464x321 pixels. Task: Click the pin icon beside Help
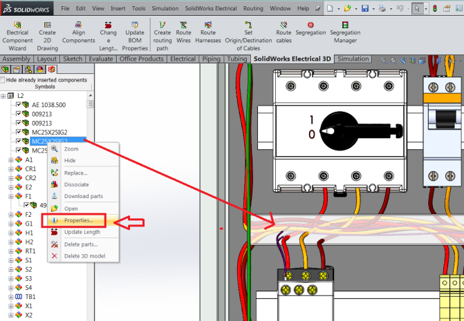point(317,8)
